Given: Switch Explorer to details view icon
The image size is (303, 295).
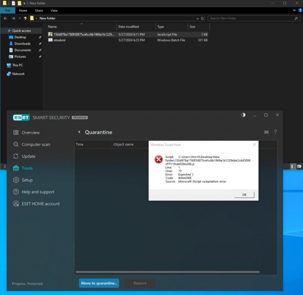Looking at the screenshot, I should point(293,166).
